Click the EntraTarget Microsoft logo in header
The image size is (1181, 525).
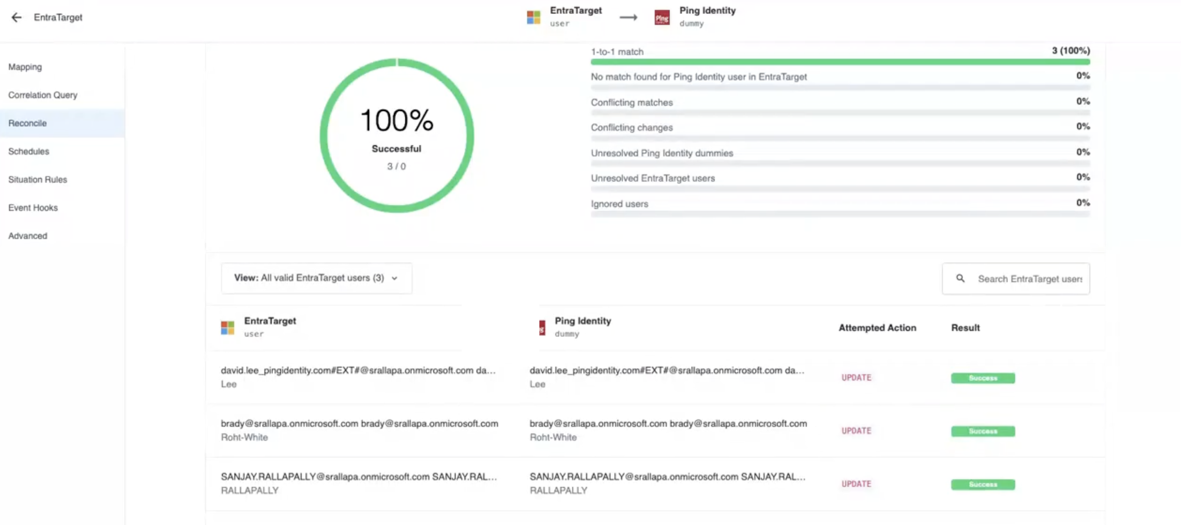(x=533, y=17)
